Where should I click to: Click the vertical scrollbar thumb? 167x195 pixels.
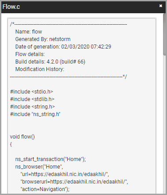click(165, 34)
